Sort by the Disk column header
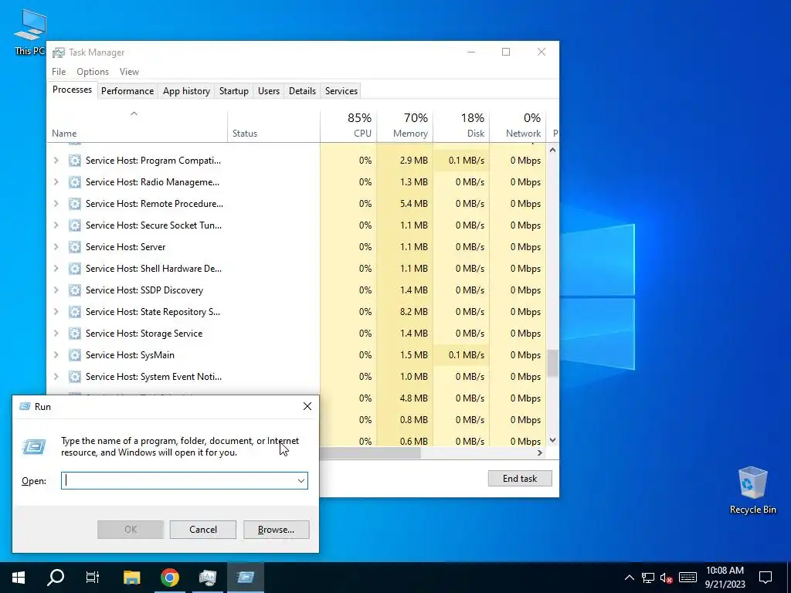Viewport: 791px width, 593px height. coord(462,126)
